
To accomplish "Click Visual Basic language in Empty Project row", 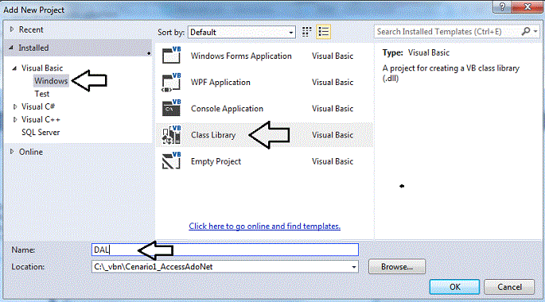I will point(333,161).
